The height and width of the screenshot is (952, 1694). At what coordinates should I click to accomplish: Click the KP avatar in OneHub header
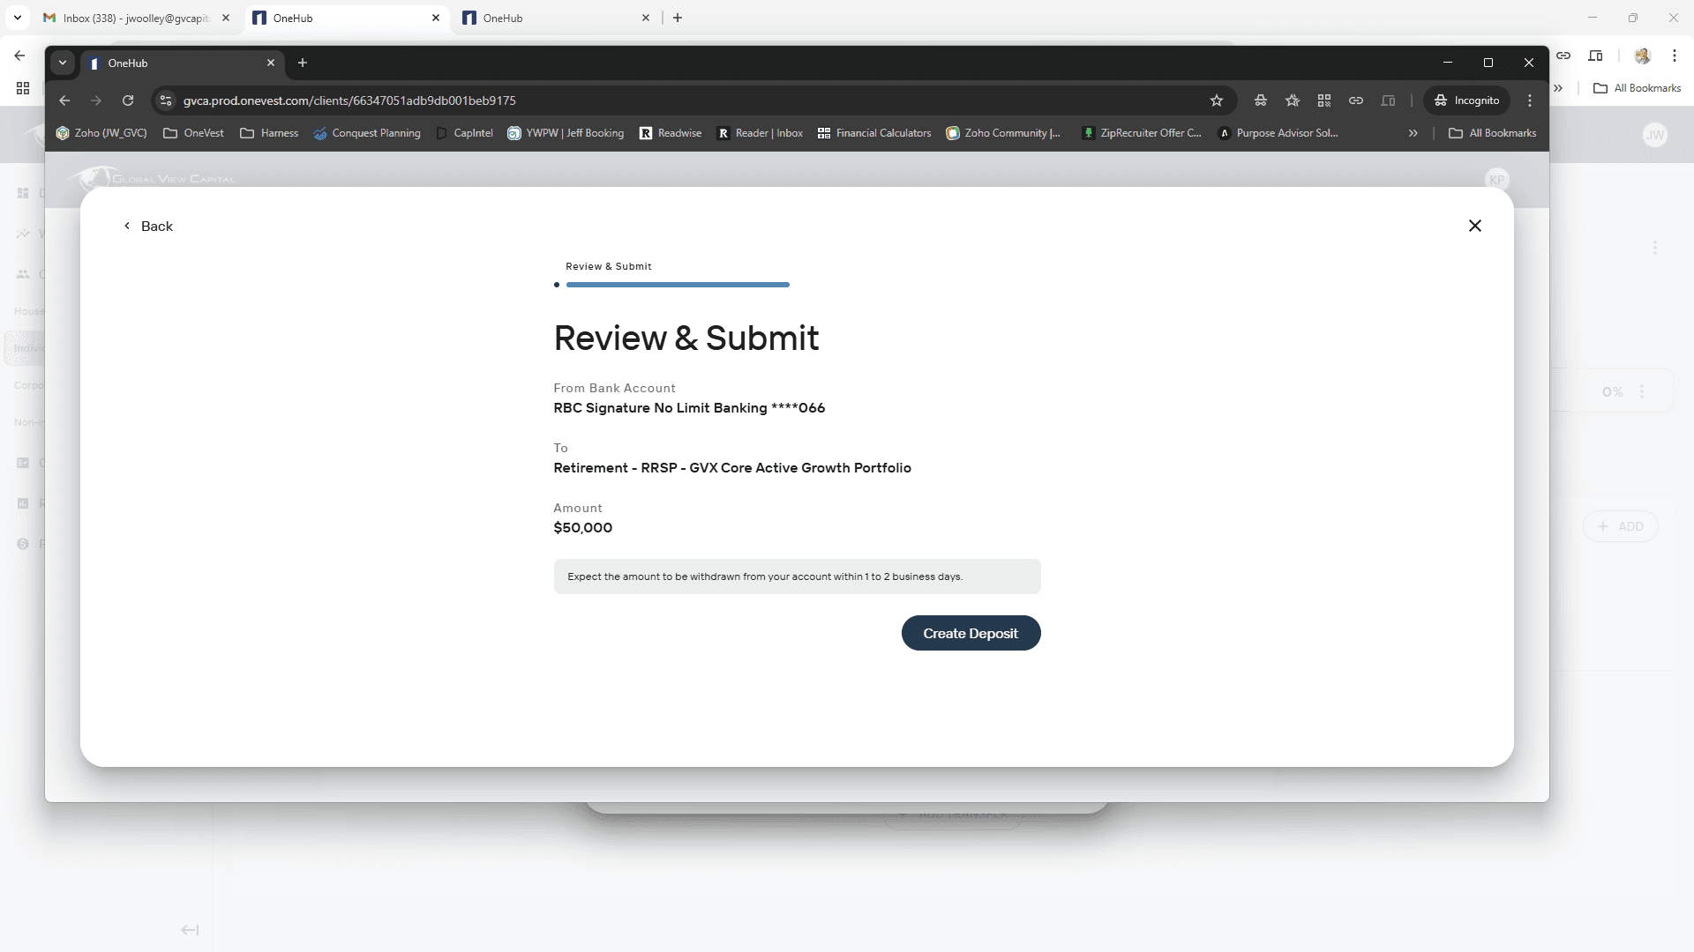pyautogui.click(x=1496, y=179)
